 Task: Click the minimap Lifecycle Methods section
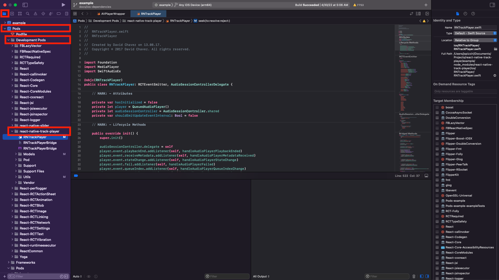coord(409,43)
